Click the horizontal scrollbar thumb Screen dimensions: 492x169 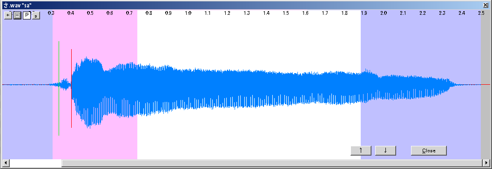click(x=272, y=163)
